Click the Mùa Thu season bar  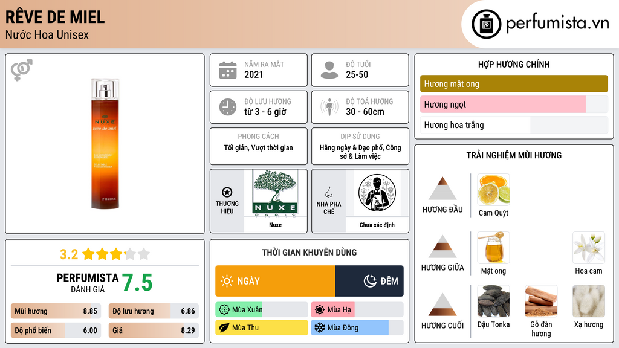click(262, 328)
